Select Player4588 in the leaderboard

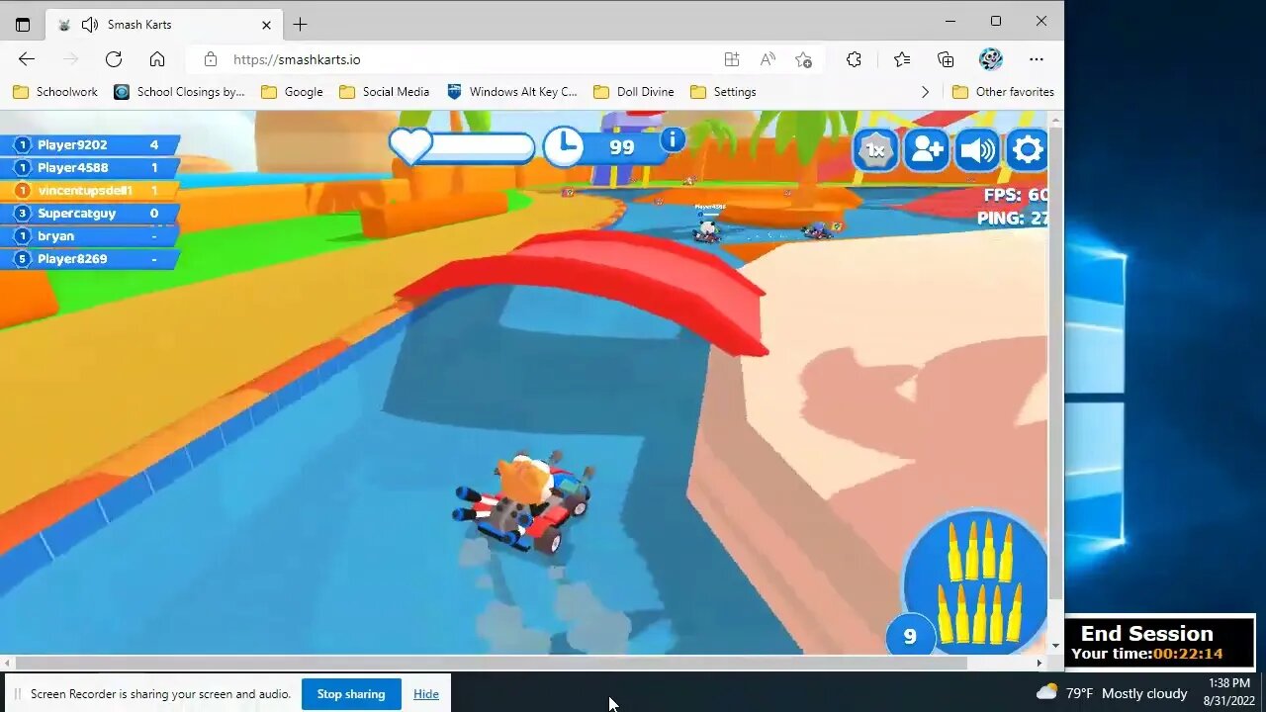coord(91,167)
